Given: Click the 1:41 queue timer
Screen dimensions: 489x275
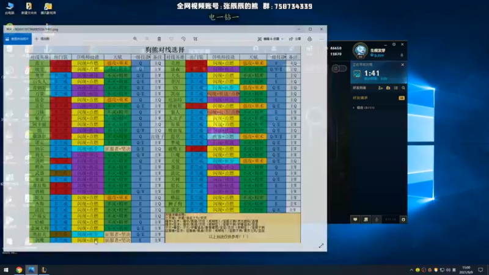Looking at the screenshot, I should coord(372,73).
